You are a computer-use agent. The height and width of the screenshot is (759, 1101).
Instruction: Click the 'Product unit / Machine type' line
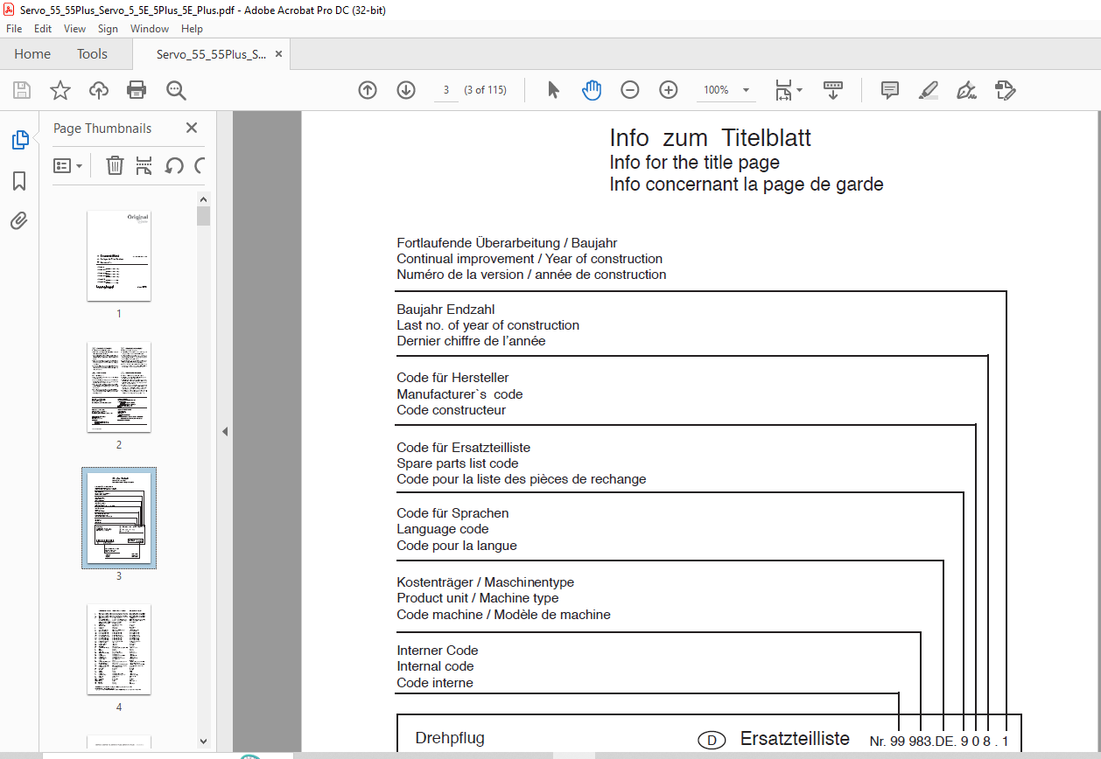[x=478, y=598]
